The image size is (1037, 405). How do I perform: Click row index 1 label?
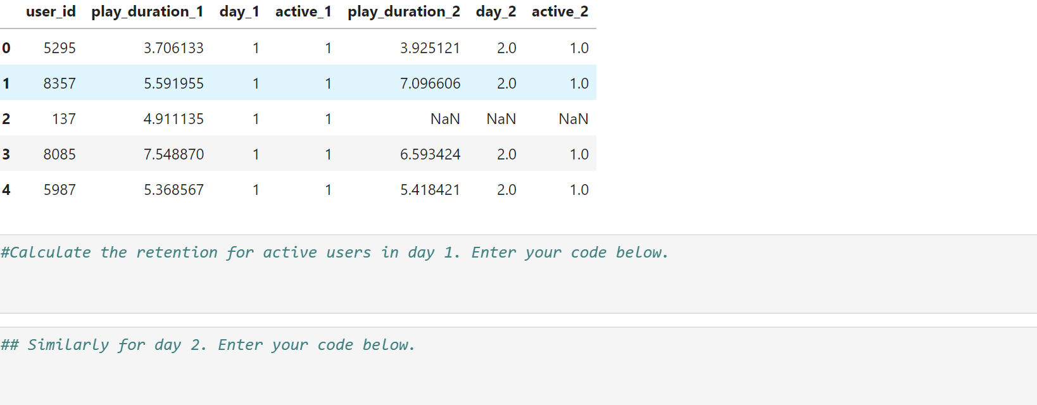click(x=6, y=84)
